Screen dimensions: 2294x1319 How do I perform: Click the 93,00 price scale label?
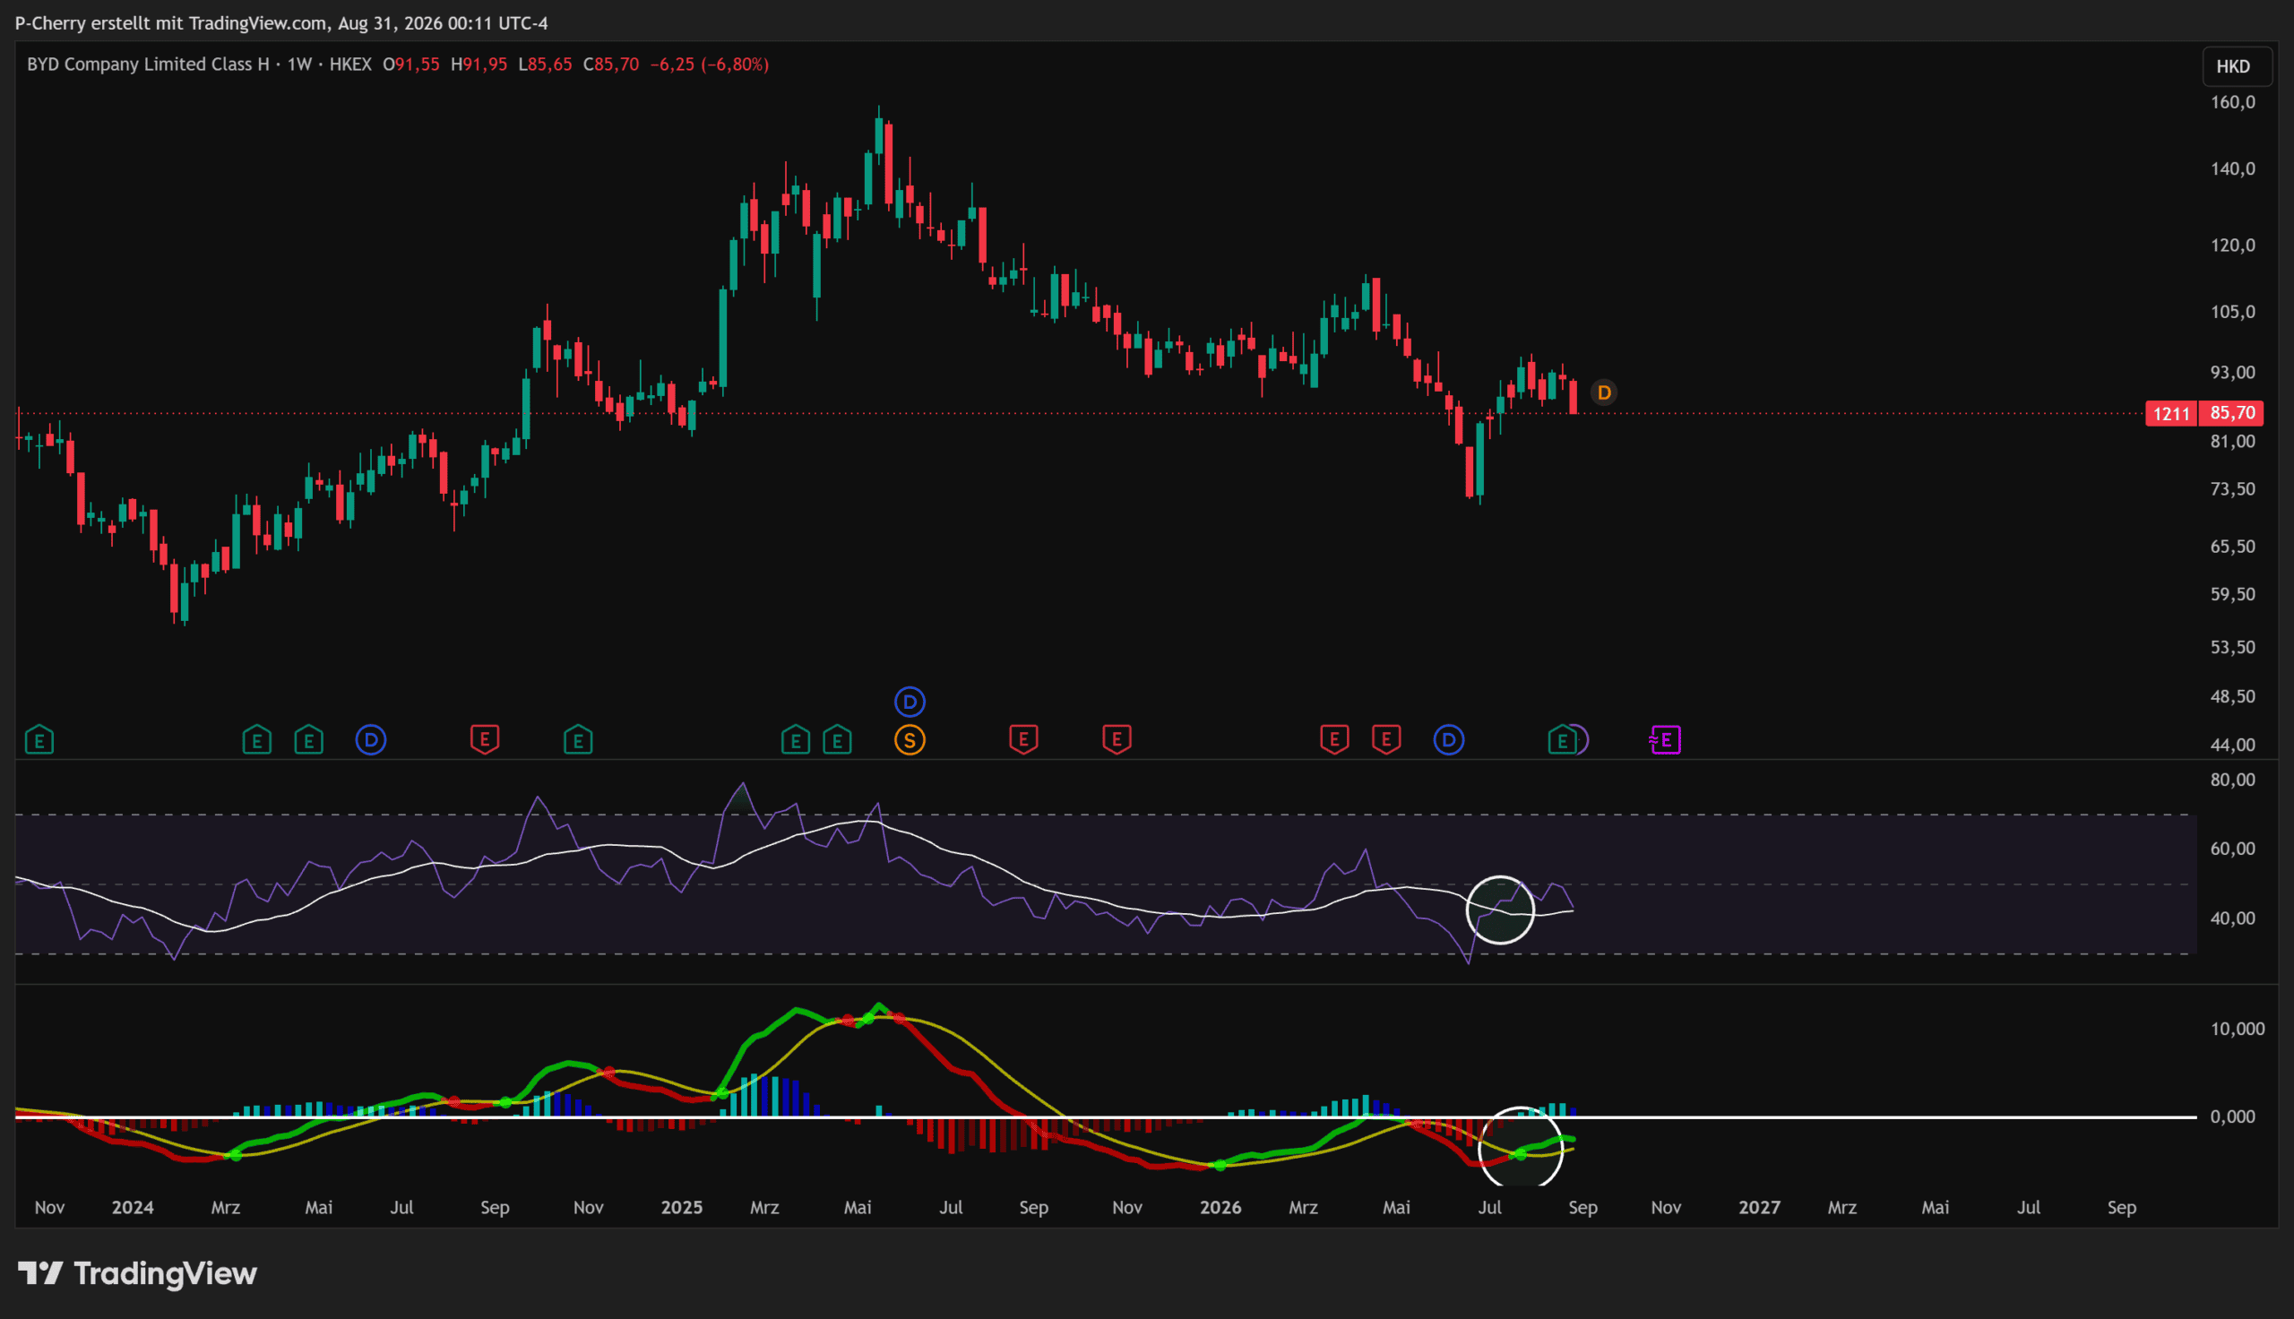point(2233,373)
